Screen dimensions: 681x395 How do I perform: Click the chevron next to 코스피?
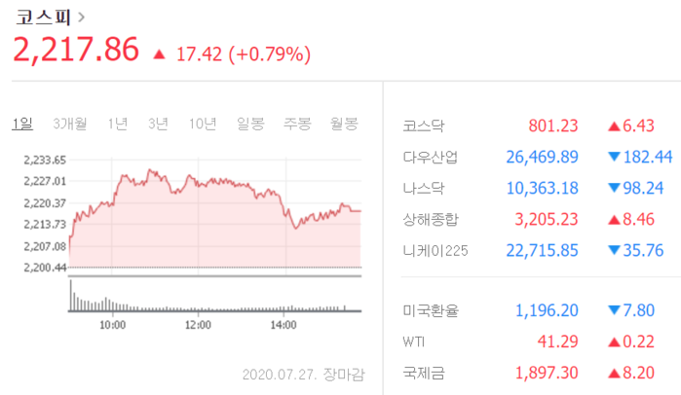(81, 18)
